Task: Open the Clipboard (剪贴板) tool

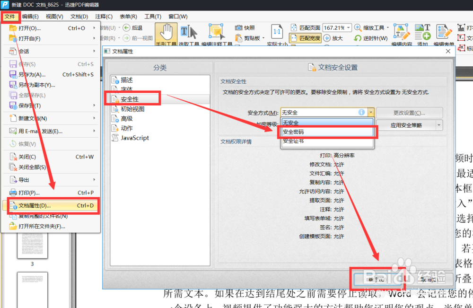Action: [x=248, y=38]
